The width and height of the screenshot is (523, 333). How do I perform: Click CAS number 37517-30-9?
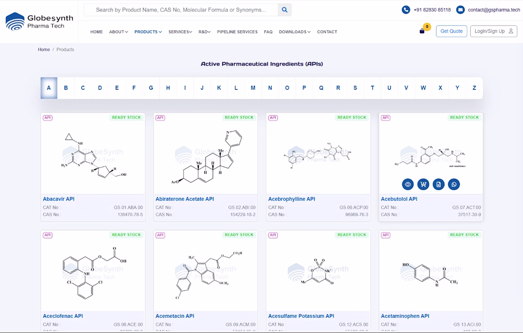(x=469, y=214)
